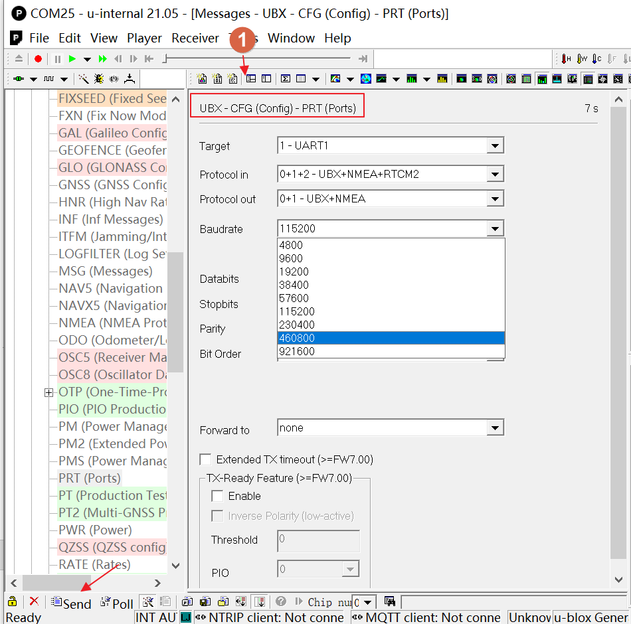This screenshot has width=631, height=624.
Task: Click the Pause playback button
Action: pos(58,59)
